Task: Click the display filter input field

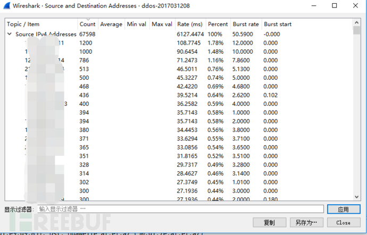Action: tap(180, 209)
